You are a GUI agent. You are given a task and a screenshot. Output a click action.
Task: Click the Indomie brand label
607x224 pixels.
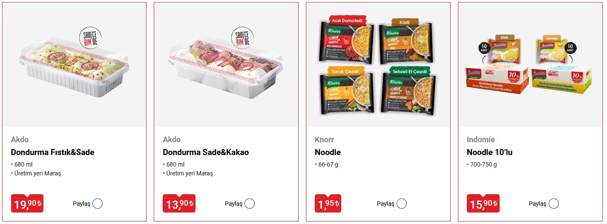click(481, 140)
